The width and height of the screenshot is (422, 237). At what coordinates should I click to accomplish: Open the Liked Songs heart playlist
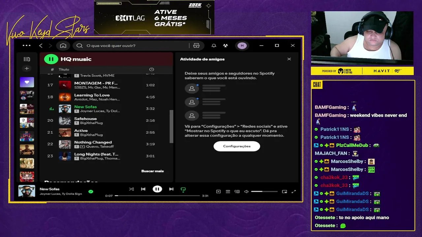tap(27, 82)
